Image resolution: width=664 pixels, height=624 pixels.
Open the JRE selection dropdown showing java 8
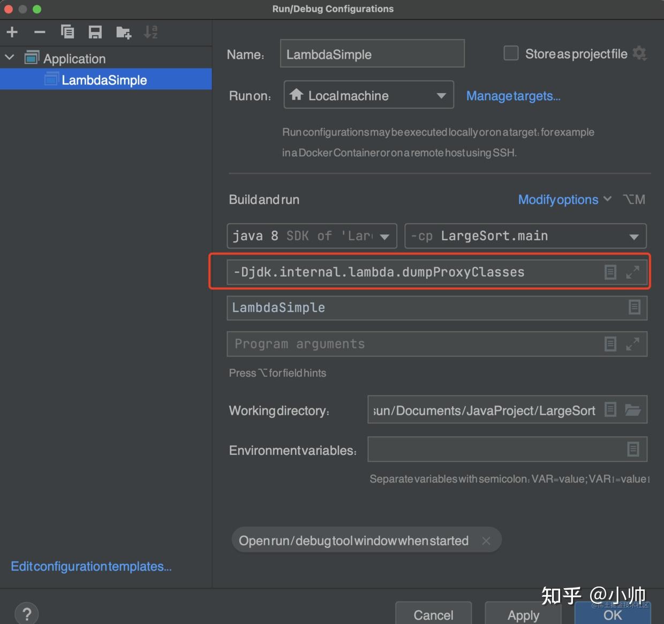[x=384, y=235]
